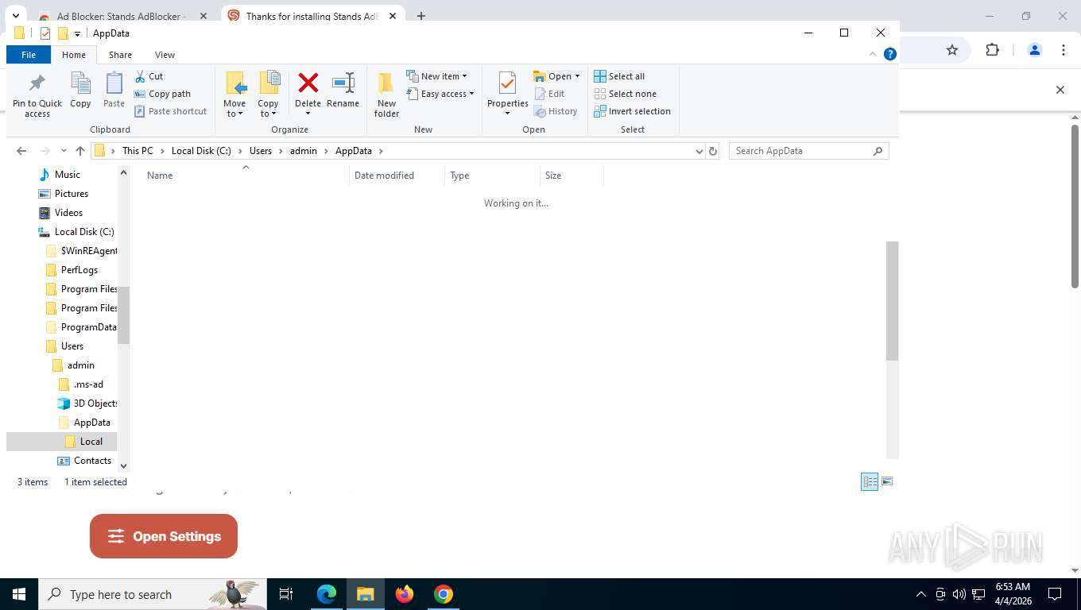The width and height of the screenshot is (1081, 610).
Task: Open the recent locations dropdown
Action: pos(63,151)
